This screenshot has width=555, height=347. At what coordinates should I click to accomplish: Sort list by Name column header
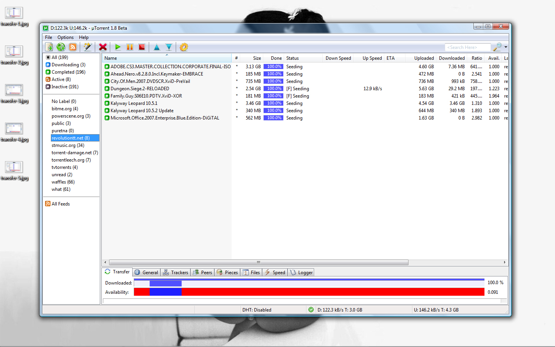tap(167, 58)
